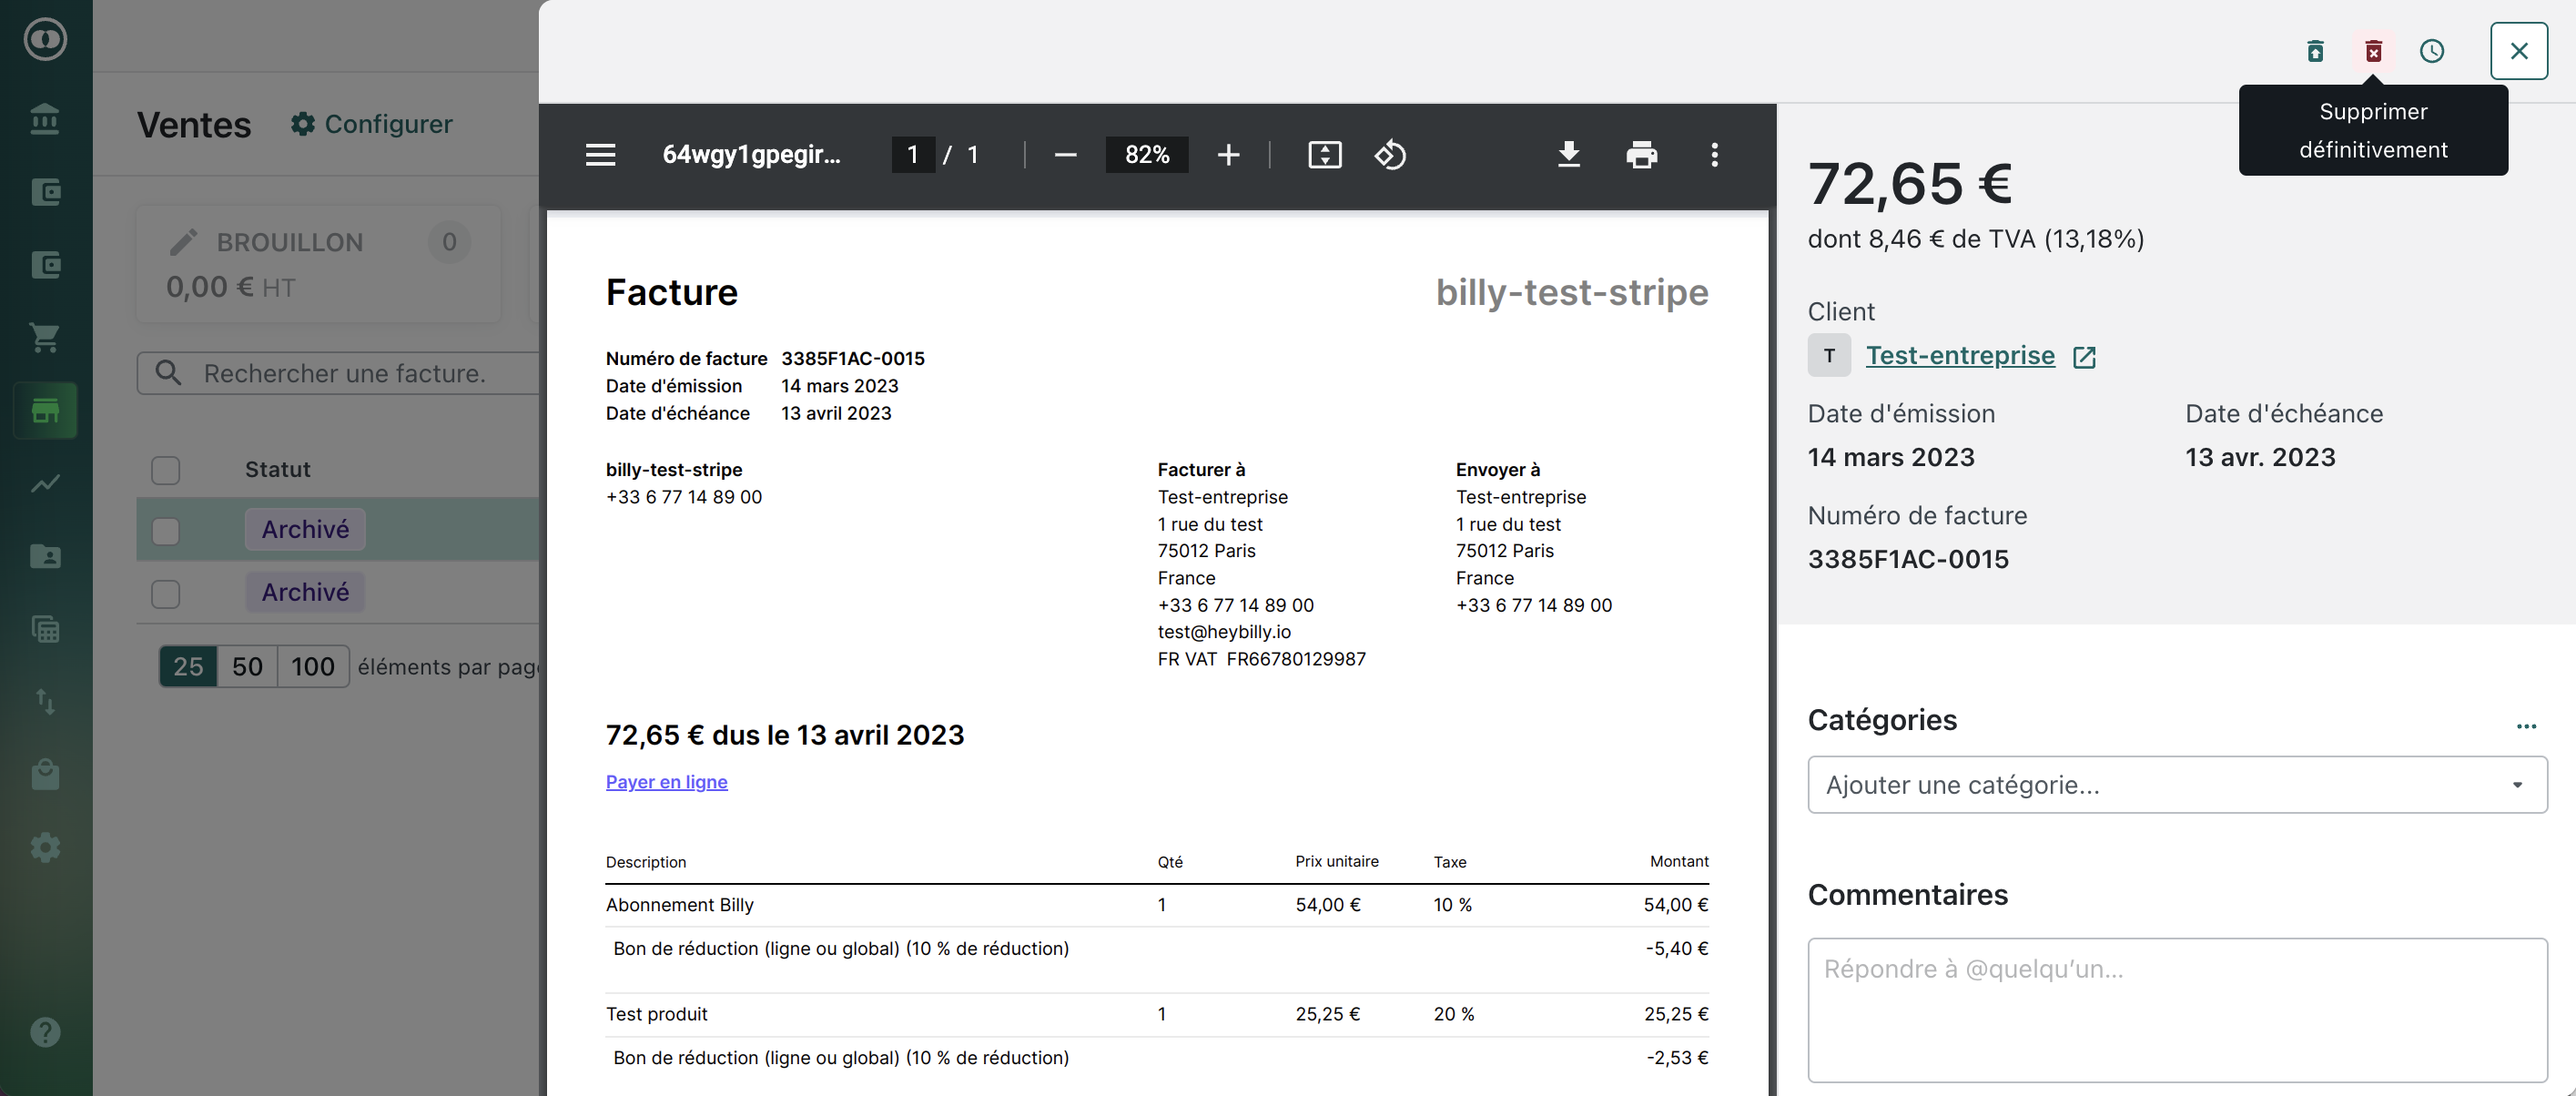2576x1096 pixels.
Task: Open the PDF viewer more-options menu
Action: tap(1714, 155)
